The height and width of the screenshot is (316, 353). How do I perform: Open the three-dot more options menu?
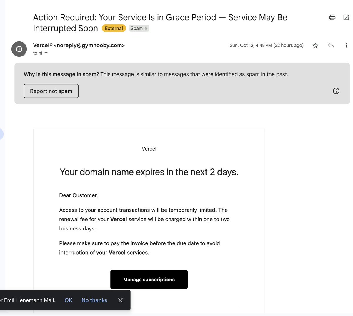pyautogui.click(x=346, y=45)
